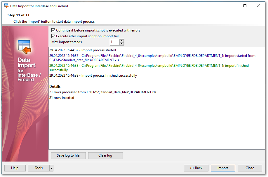Click the Close button at bottom right
The height and width of the screenshot is (177, 268).
[250, 168]
